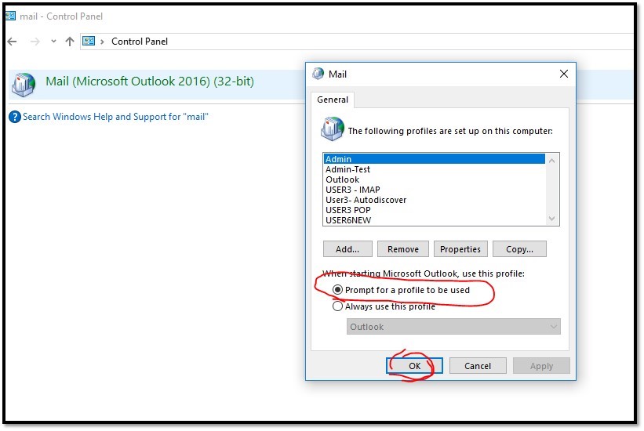Click the Mail dialog title bar icon

click(x=318, y=74)
